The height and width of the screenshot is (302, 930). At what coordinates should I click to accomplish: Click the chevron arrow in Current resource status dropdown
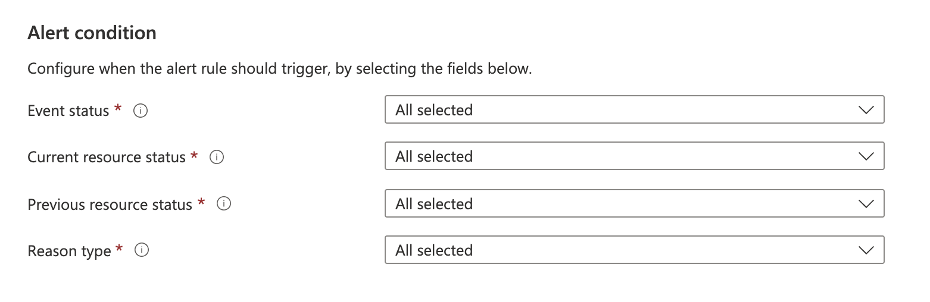point(866,156)
